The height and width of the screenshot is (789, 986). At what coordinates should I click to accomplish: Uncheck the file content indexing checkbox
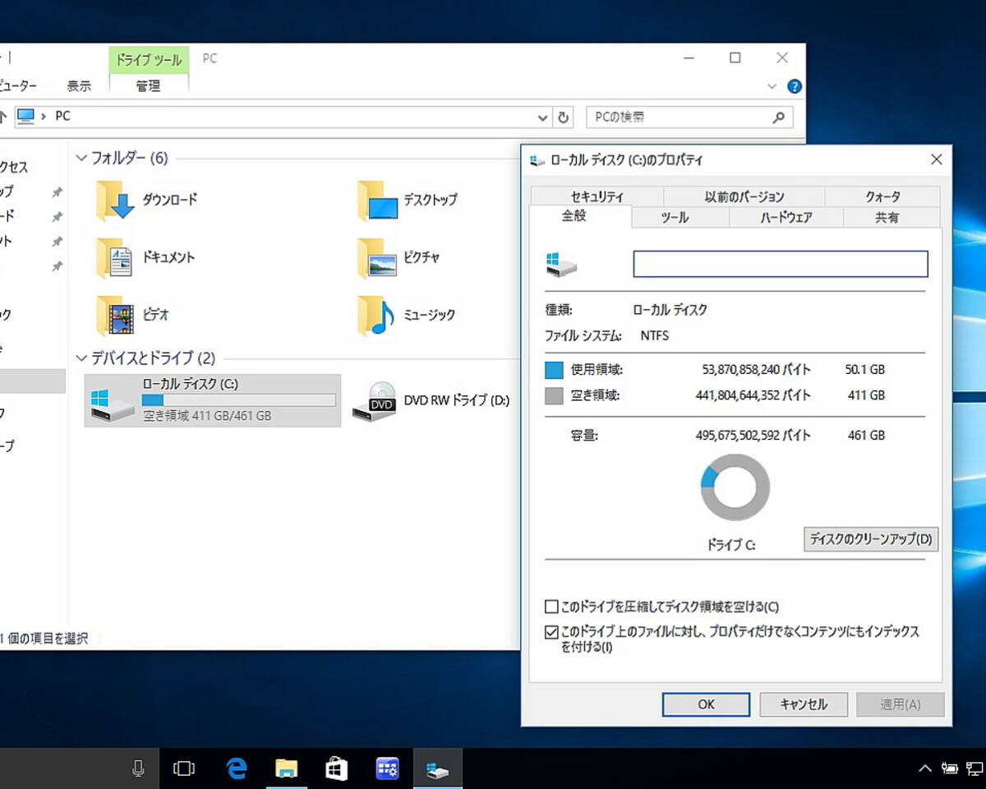click(552, 633)
